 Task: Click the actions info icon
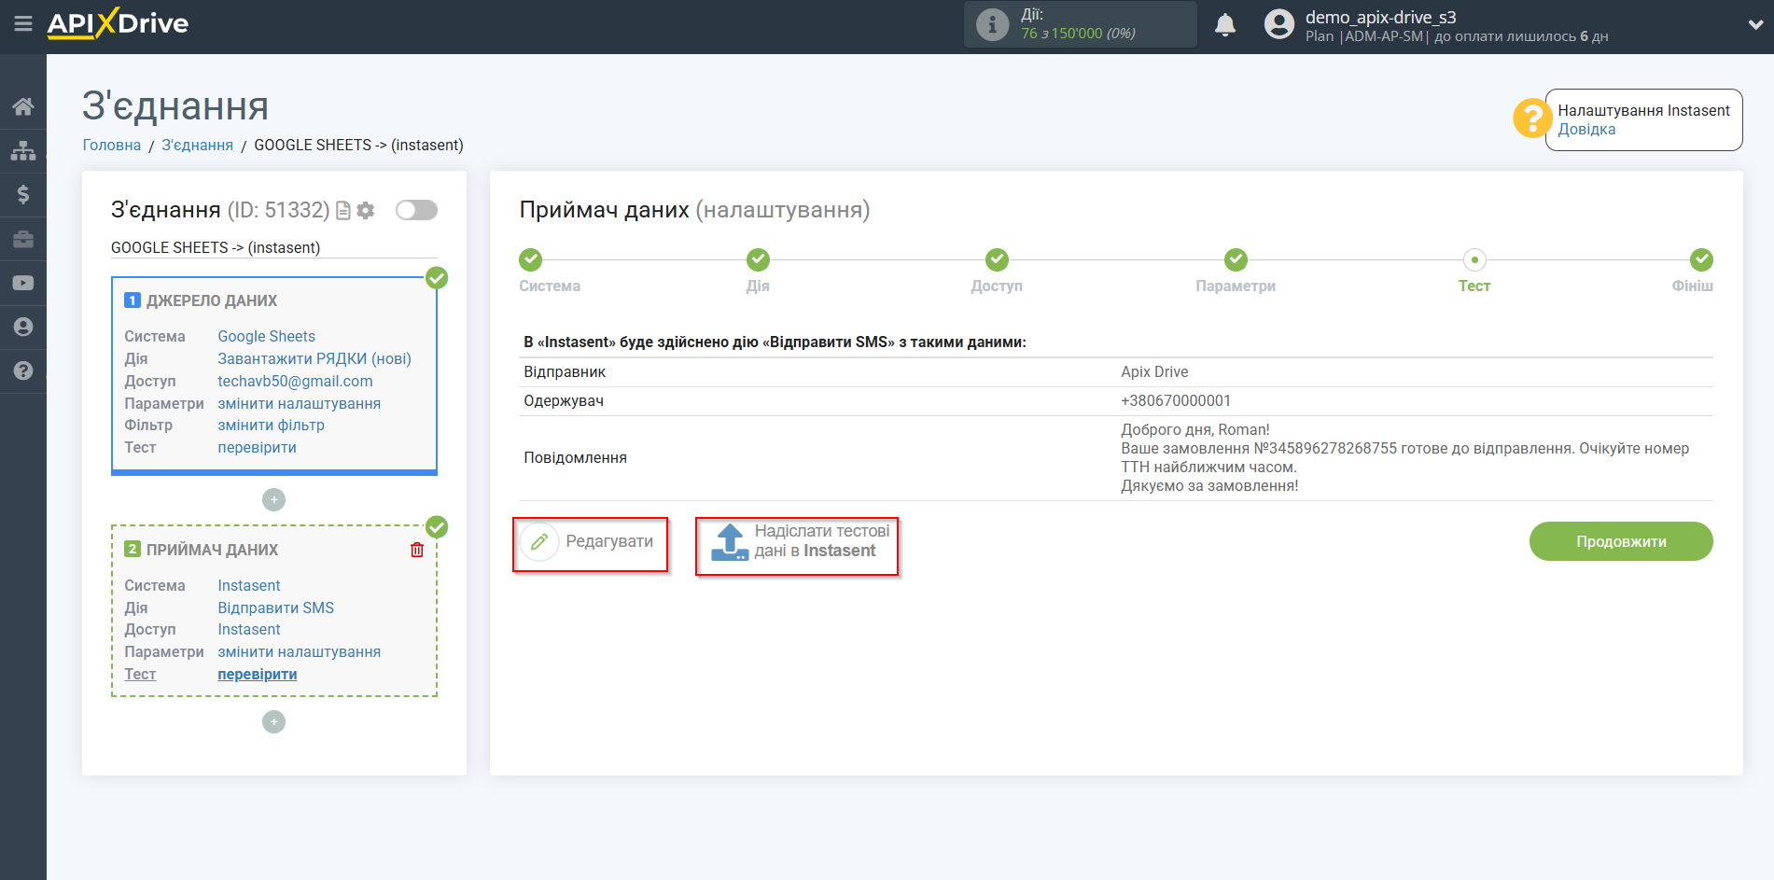[x=992, y=24]
